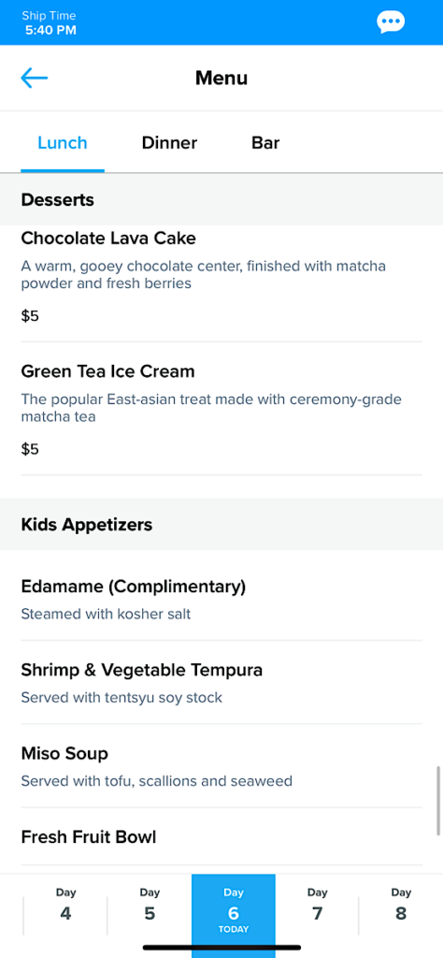Switch to the Bar tab
This screenshot has height=958, width=443.
click(265, 143)
